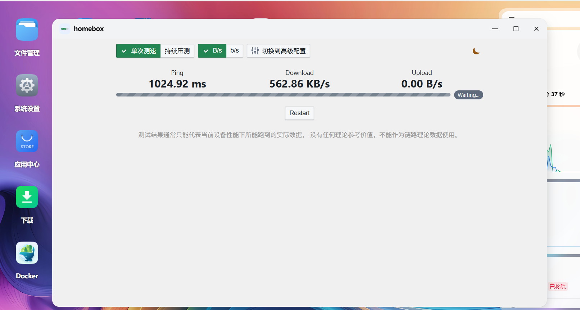Click the Download label
This screenshot has width=580, height=310.
click(300, 73)
